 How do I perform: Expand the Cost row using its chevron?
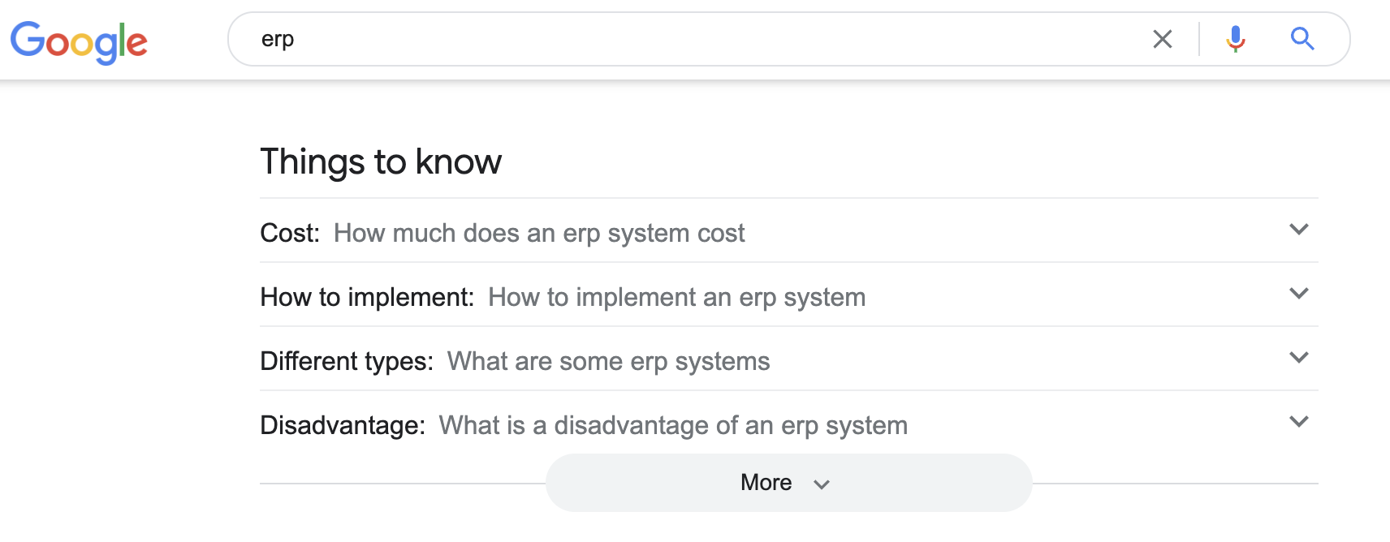pyautogui.click(x=1298, y=230)
